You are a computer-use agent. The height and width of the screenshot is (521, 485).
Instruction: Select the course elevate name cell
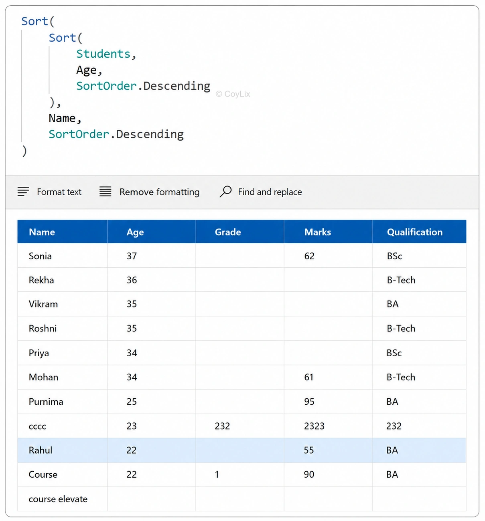63,499
